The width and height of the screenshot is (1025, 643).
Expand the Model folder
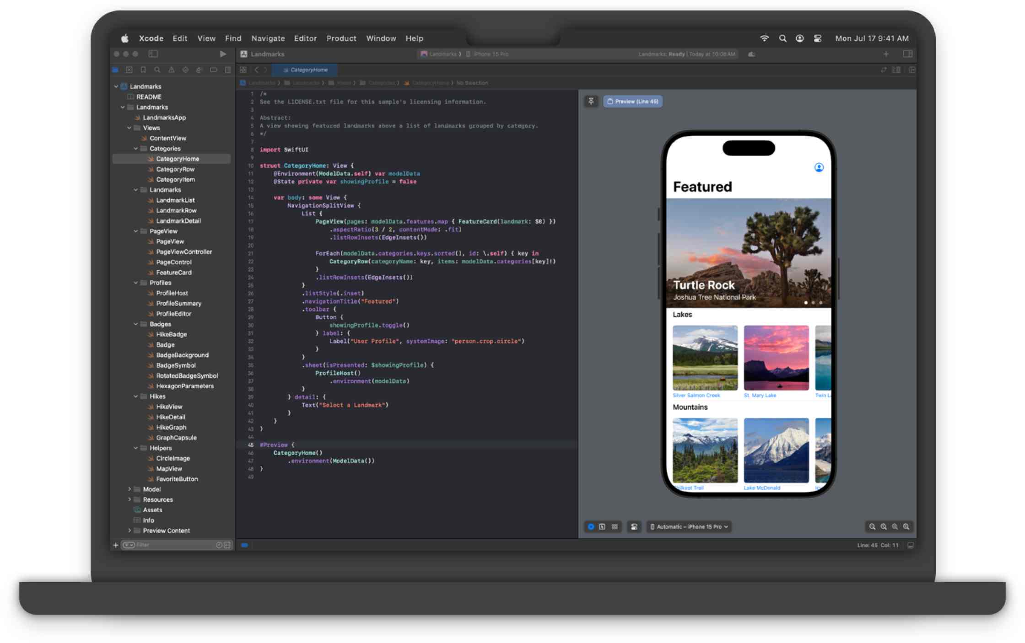tap(129, 489)
